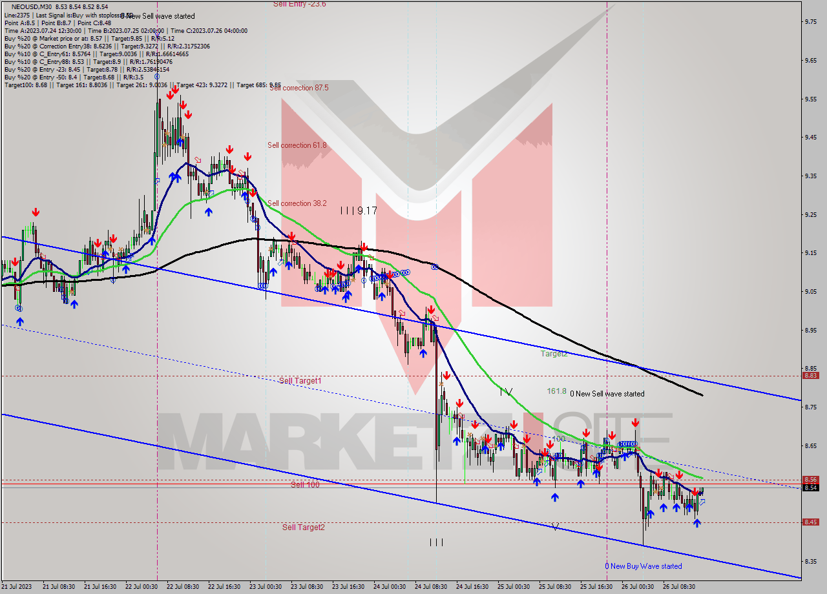Click the 'Sell correction 87.5' label
Screen dimensions: 827x594
pos(298,88)
